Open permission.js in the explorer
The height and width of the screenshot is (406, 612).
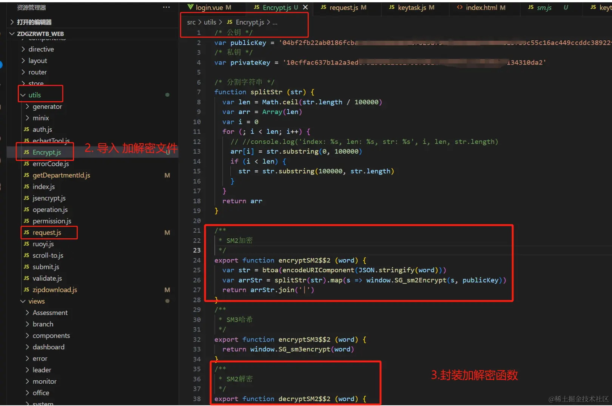coord(92,221)
